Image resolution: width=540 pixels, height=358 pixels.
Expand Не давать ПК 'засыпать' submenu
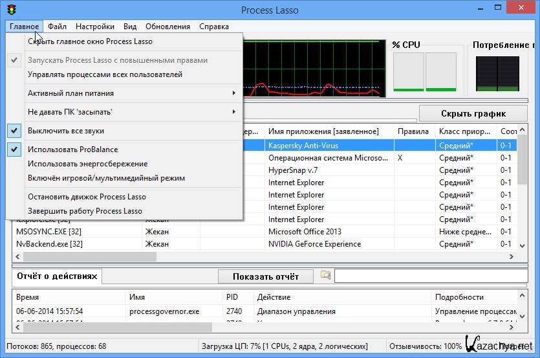tap(129, 112)
